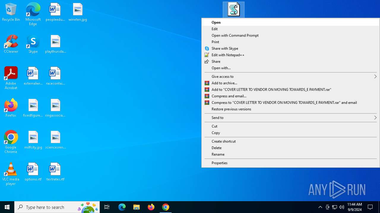The height and width of the screenshot is (213, 380).
Task: Select the ringassocia image file icon
Action: pos(56,108)
